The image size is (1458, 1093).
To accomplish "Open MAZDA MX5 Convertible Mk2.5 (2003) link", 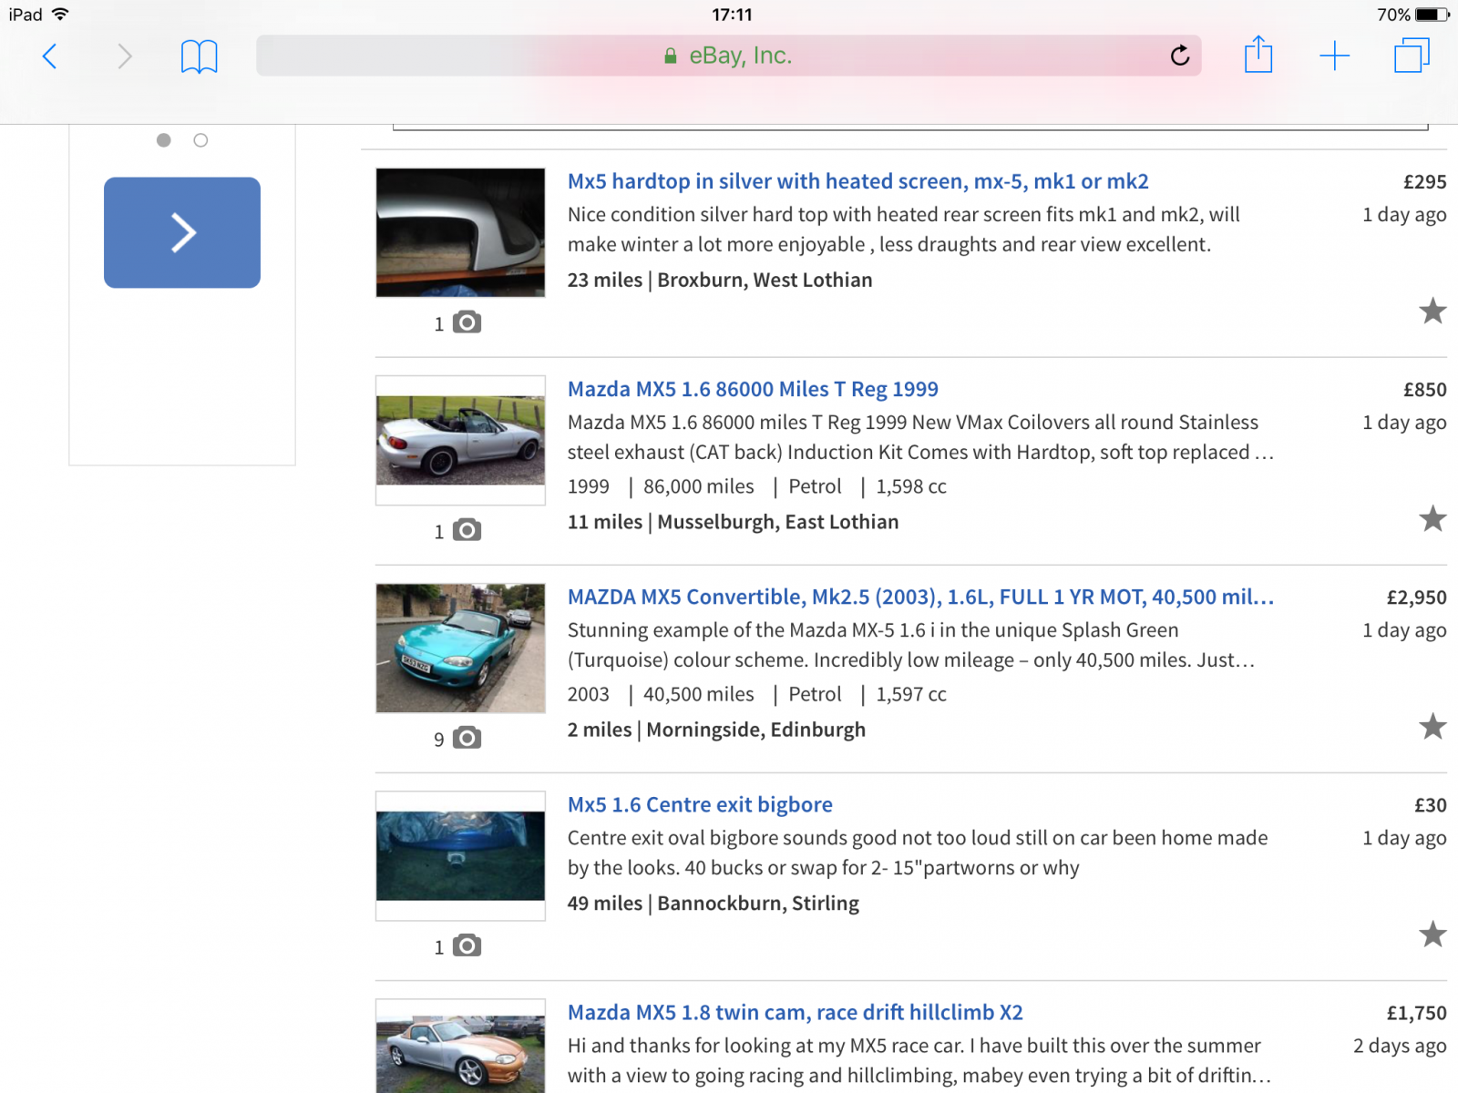I will point(920,597).
